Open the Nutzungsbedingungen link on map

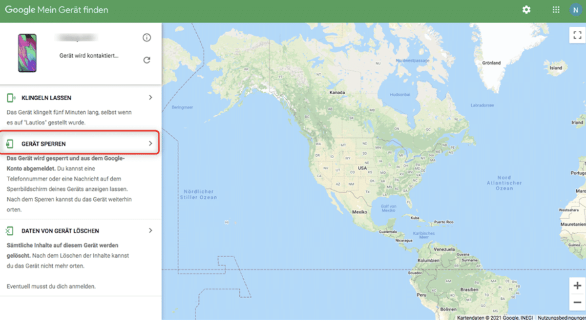562,318
